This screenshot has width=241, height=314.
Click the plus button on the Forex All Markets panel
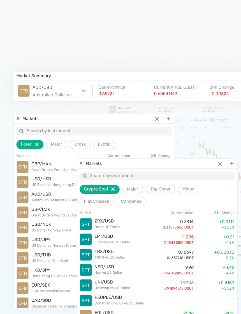pos(168,119)
